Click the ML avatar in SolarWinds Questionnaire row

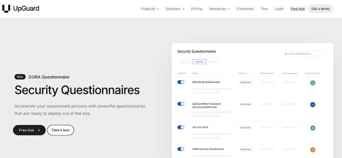tap(313, 83)
